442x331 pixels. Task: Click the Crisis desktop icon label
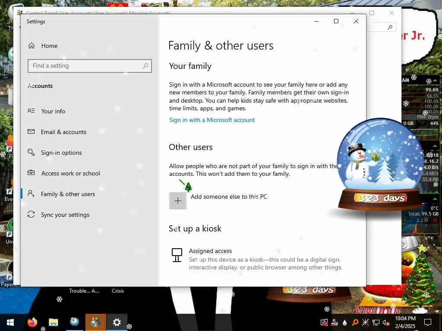pos(118,291)
